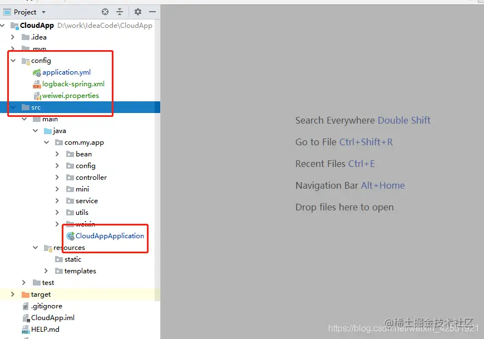
Task: Select the static folder label
Action: (x=73, y=259)
